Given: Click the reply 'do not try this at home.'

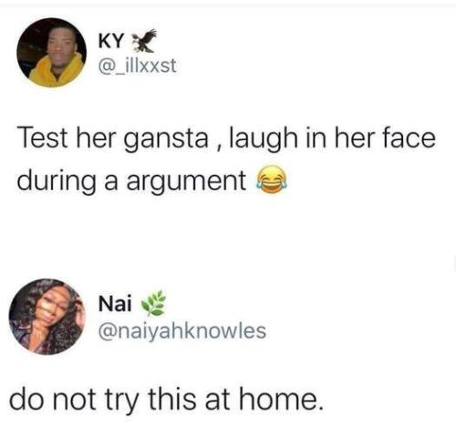Looking at the screenshot, I should click(x=165, y=400).
